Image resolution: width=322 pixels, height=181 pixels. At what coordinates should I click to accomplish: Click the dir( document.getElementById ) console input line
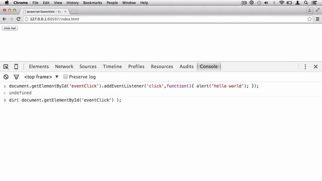(x=65, y=100)
